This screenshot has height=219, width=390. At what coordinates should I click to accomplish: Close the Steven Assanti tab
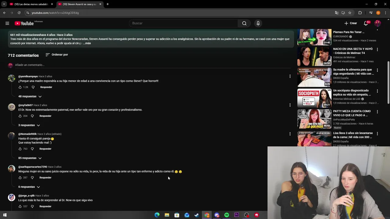pos(100,4)
